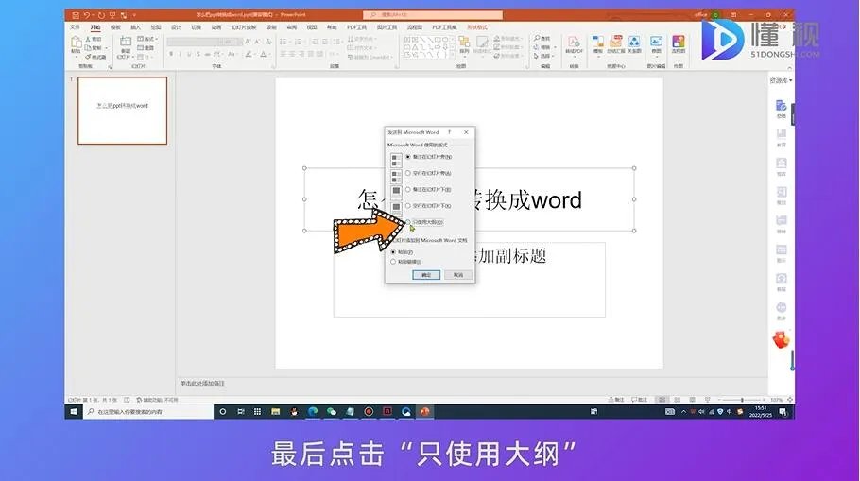
Task: Open the Change Case (Aa) dropdown
Action: coord(232,54)
